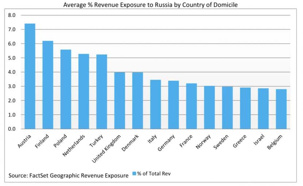Select the Poland bar

pyautogui.click(x=66, y=89)
